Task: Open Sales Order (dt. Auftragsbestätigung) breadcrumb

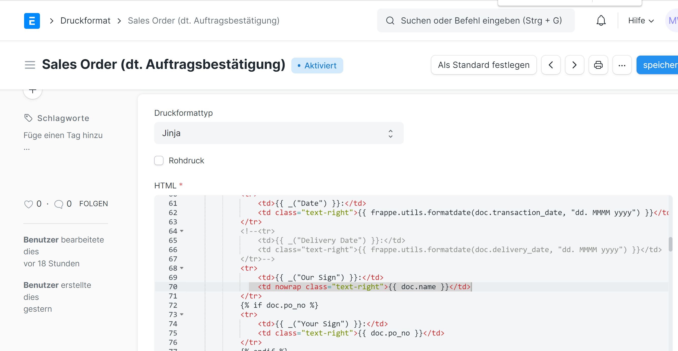Action: [203, 21]
